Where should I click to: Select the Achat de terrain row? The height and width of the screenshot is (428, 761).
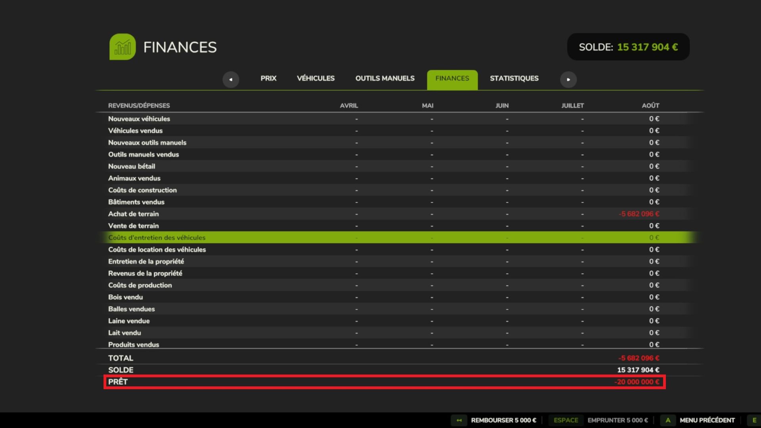(134, 214)
